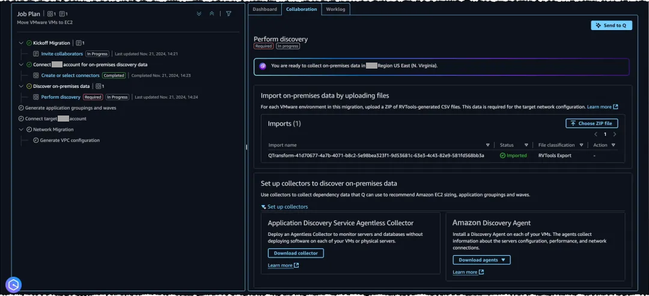Click the floating Q assistant icon at bottom left
Viewport: 649px width, 296px height.
[x=14, y=285]
